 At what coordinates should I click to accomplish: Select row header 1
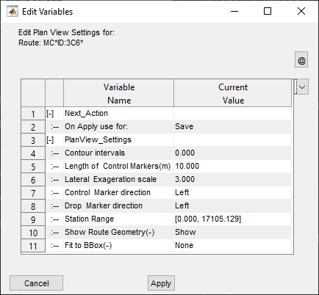[33, 114]
